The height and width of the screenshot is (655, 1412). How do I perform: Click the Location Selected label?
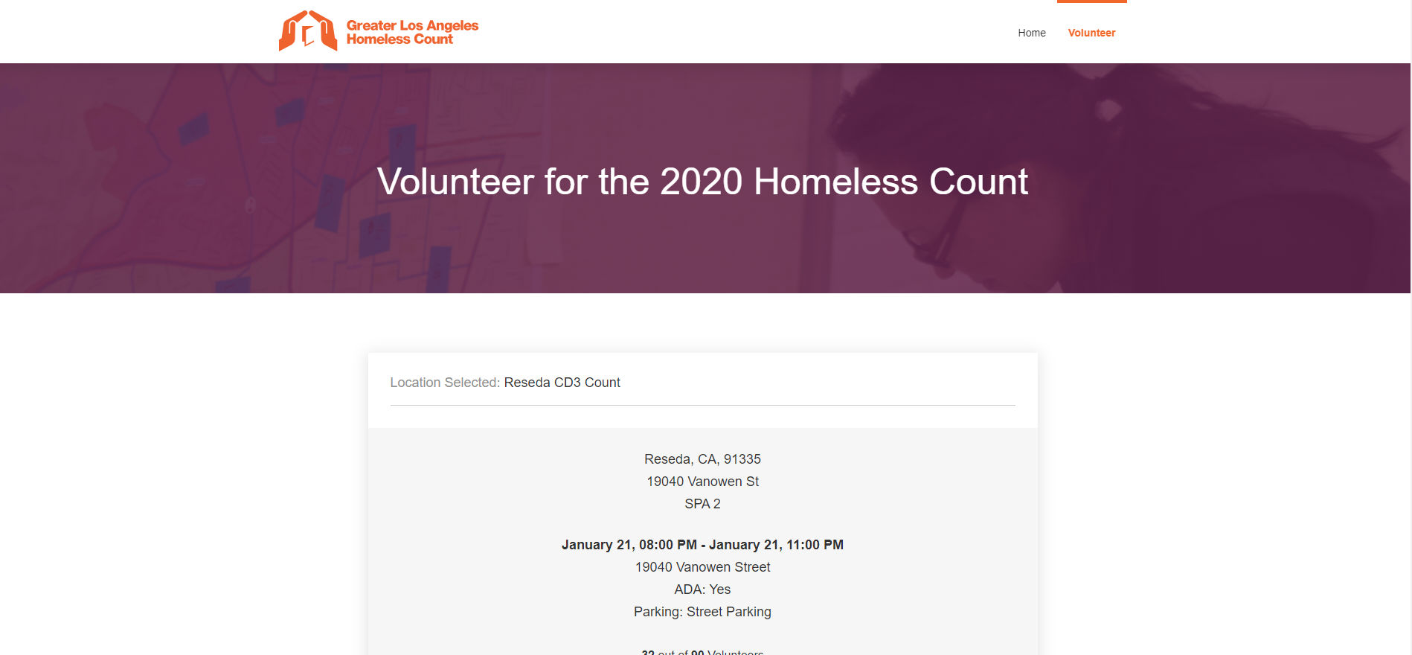coord(445,383)
